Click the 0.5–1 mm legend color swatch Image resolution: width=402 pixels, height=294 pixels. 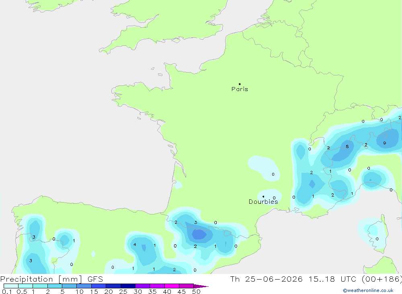point(26,286)
